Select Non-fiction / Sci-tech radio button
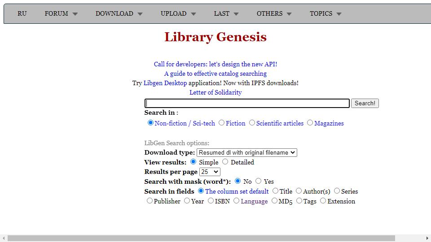Screen dimensions: 431x242 (x=150, y=123)
